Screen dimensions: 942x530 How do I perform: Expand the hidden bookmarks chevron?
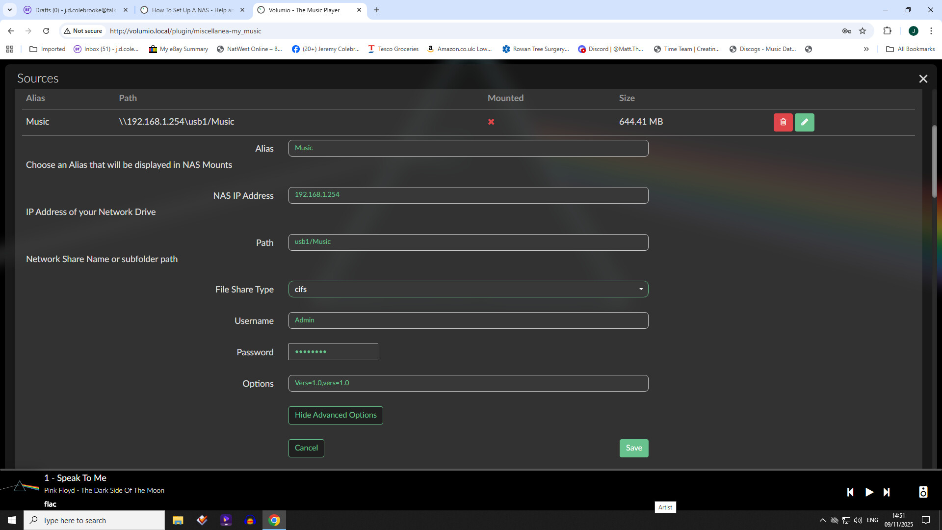866,49
